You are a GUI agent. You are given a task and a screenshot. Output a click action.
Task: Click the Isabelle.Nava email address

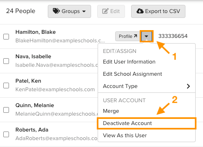[57, 65]
